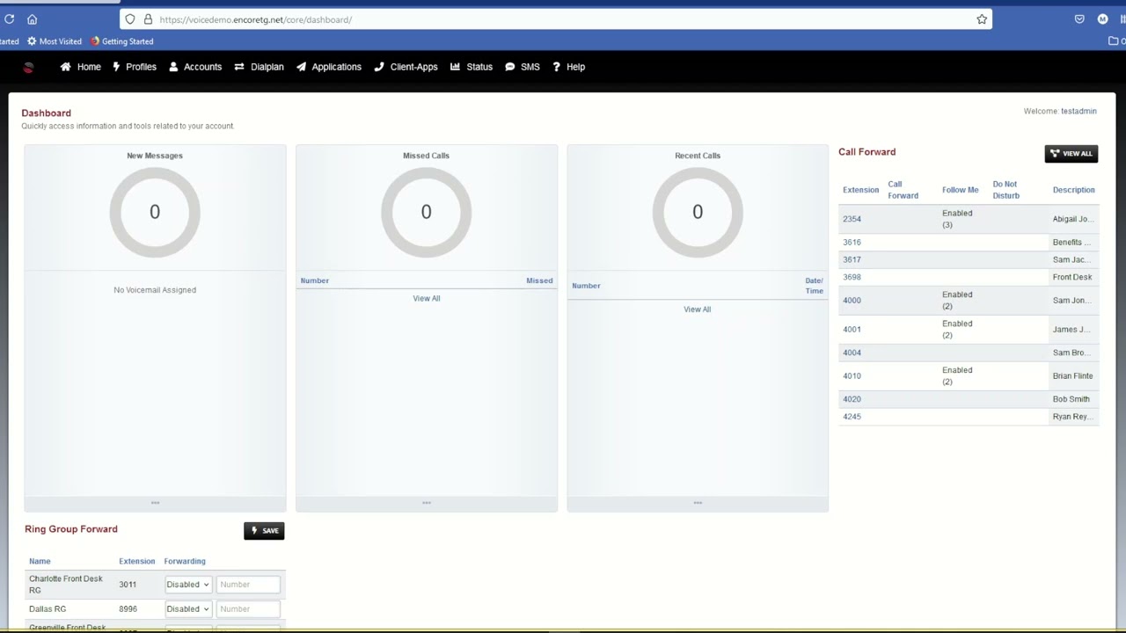Click Charlotte Front Desk RG number field
The image size is (1126, 633).
pos(248,585)
